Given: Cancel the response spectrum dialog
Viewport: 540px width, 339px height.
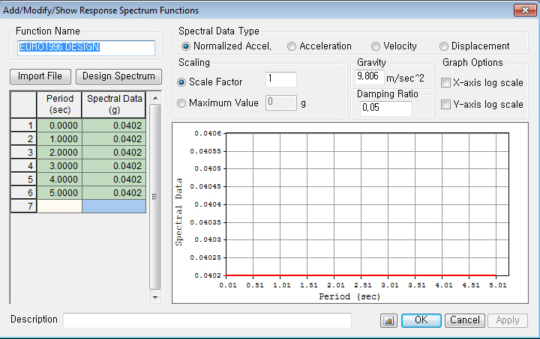Looking at the screenshot, I should [x=464, y=320].
